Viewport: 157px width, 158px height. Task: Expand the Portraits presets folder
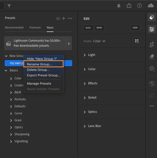click(11, 99)
